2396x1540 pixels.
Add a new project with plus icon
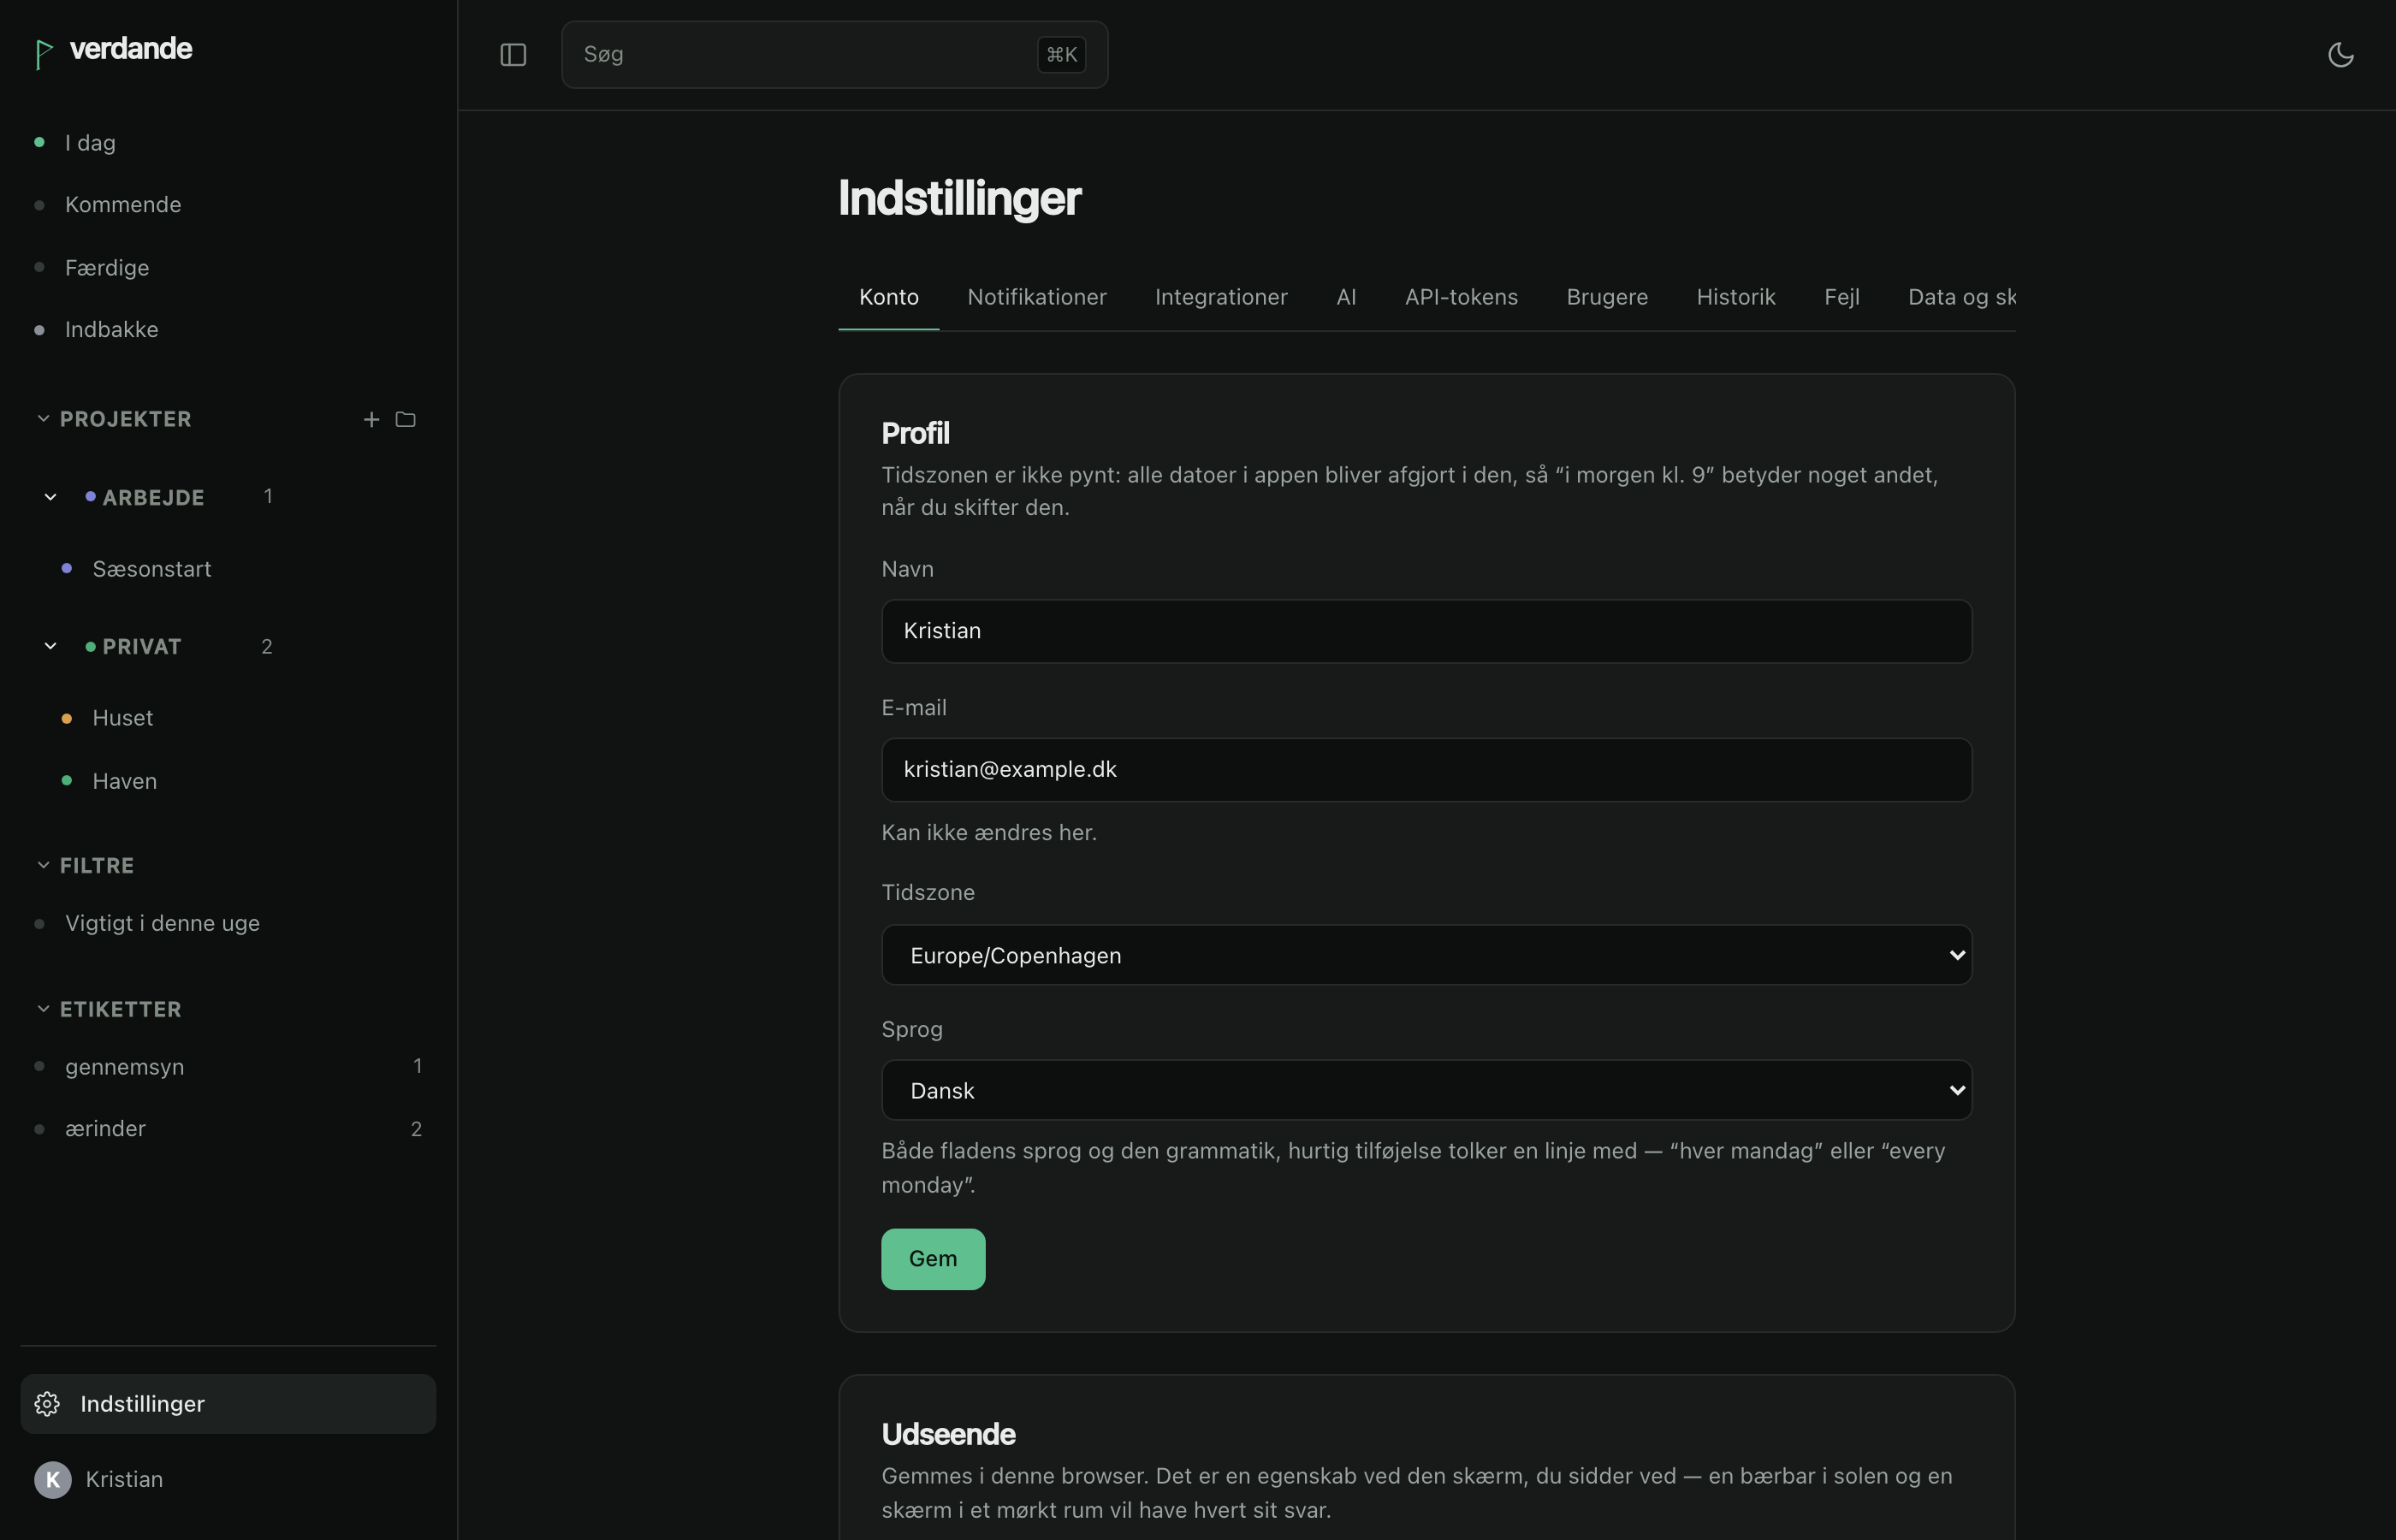pos(371,420)
